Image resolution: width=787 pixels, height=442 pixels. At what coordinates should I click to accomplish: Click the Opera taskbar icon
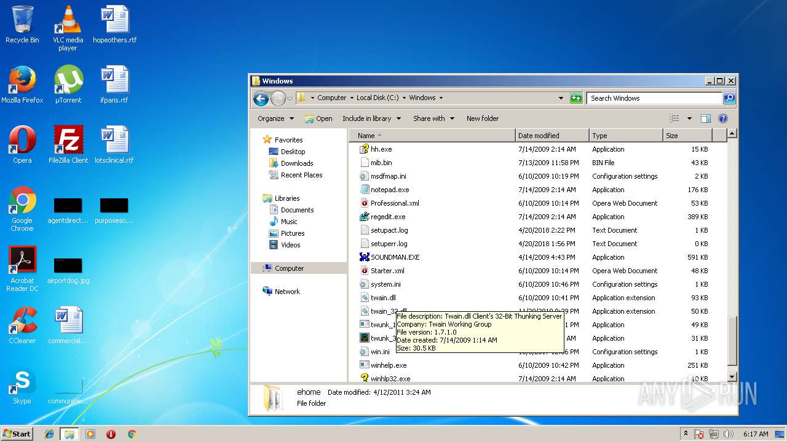[111, 434]
